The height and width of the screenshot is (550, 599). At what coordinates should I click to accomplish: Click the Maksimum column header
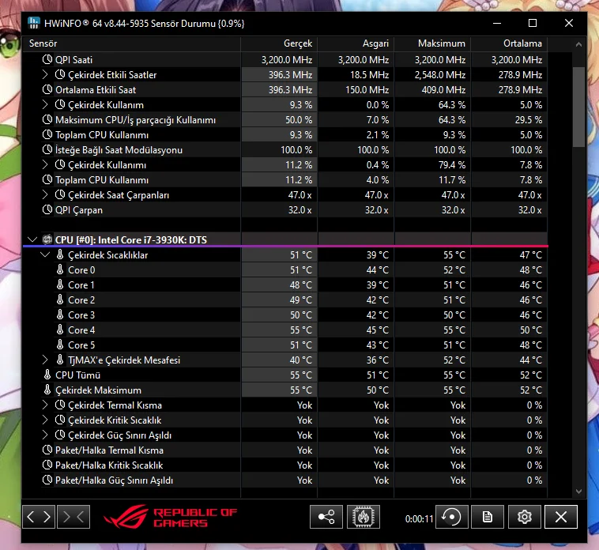coord(432,43)
